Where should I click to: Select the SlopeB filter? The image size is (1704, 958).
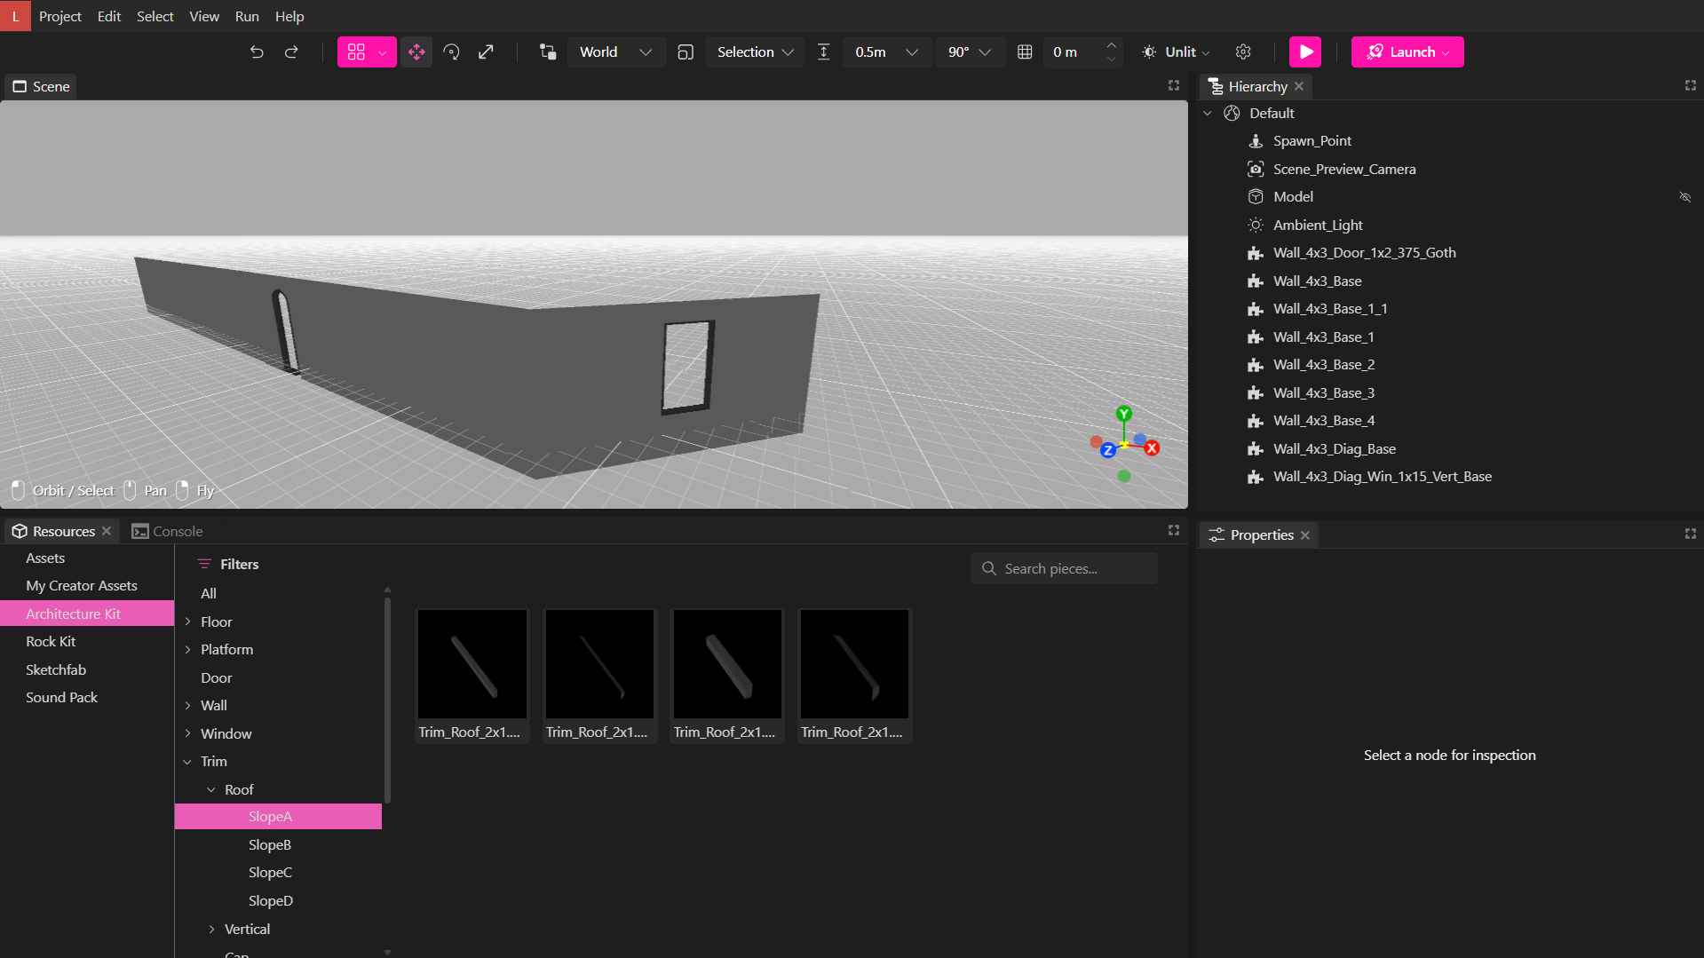[270, 845]
